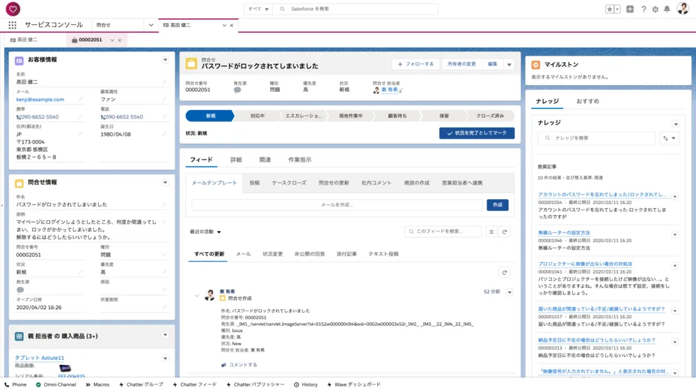Expand the お客様情報 card menu
Viewport: 696px width, 392px height.
pos(165,60)
